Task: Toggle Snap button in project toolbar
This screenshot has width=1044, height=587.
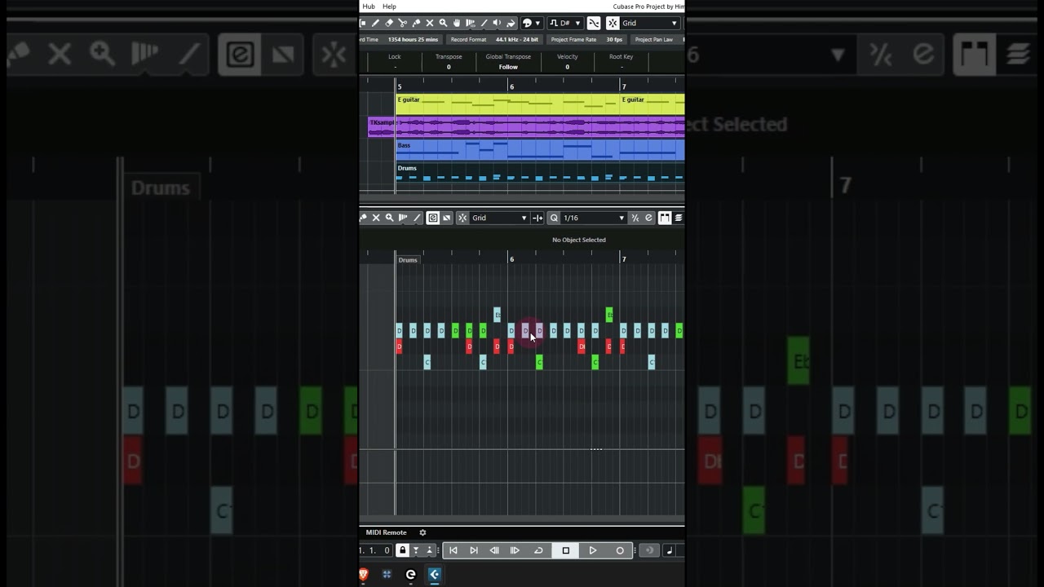Action: point(613,23)
